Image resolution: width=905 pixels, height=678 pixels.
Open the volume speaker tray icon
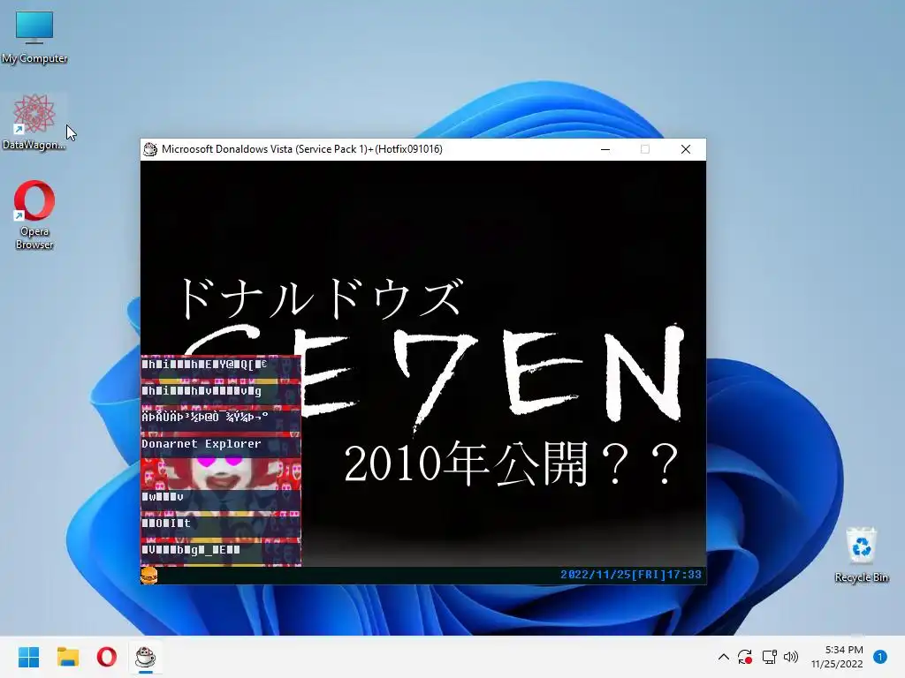(x=791, y=657)
